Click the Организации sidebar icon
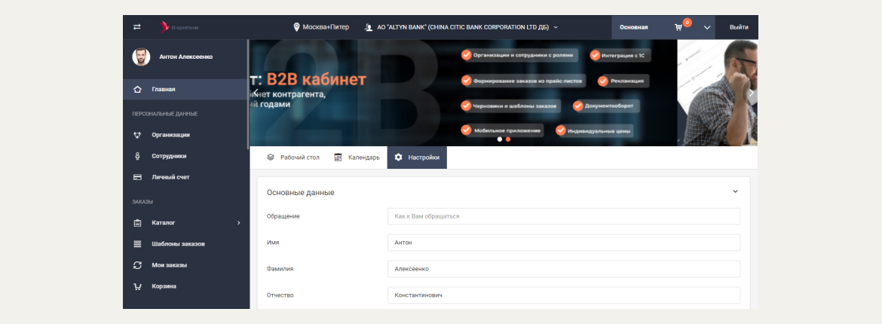This screenshot has height=324, width=882. pyautogui.click(x=137, y=135)
